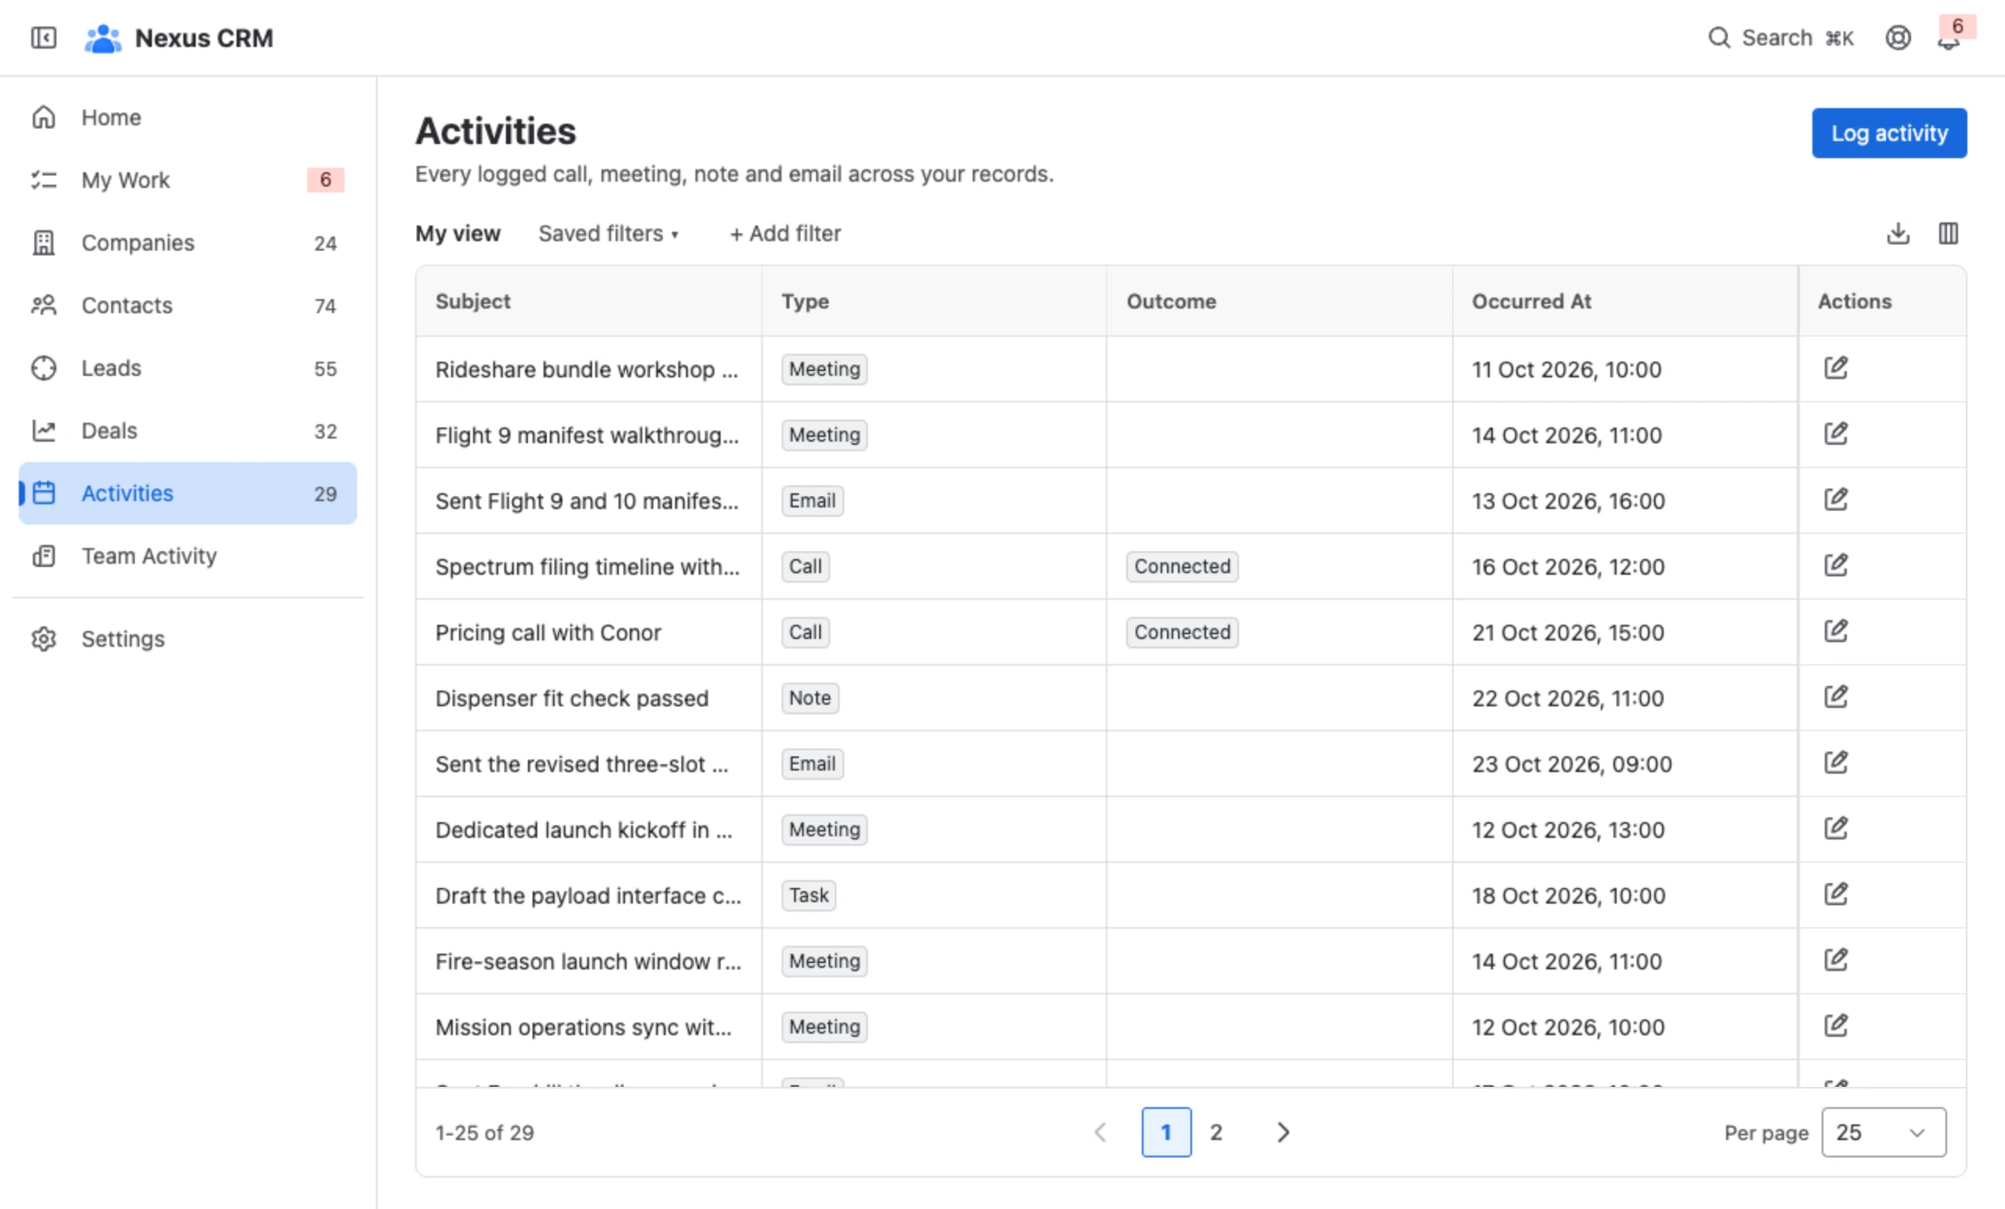
Task: Edit the revised three-slot email activity
Action: [x=1836, y=763]
